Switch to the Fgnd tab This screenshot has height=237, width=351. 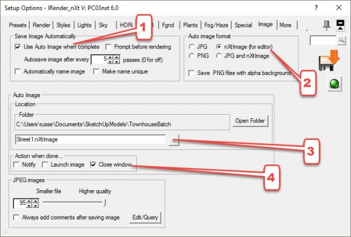point(168,25)
